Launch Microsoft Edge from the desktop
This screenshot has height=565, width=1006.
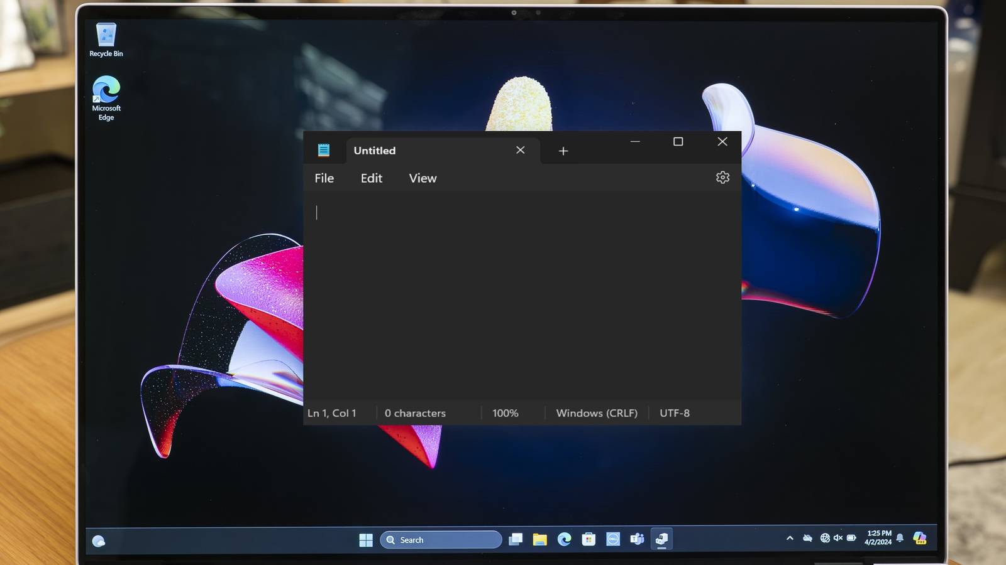106,91
